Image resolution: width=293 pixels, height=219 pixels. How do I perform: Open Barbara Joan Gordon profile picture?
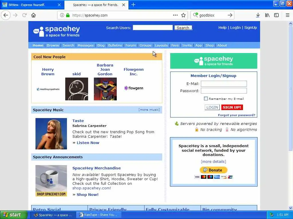(x=105, y=89)
